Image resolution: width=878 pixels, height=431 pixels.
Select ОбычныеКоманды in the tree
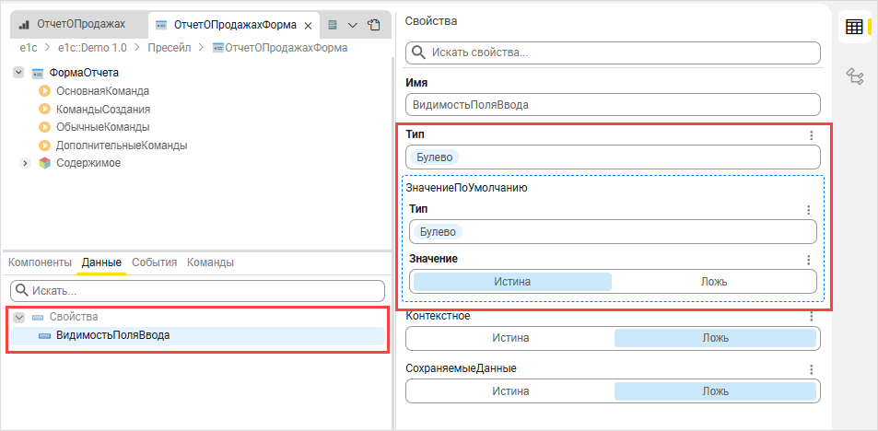(102, 127)
